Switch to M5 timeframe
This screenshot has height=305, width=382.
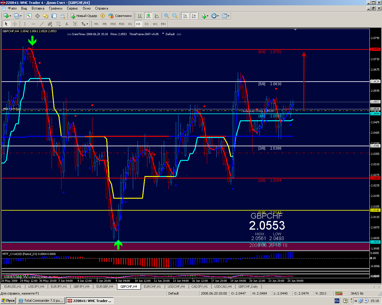(x=104, y=24)
